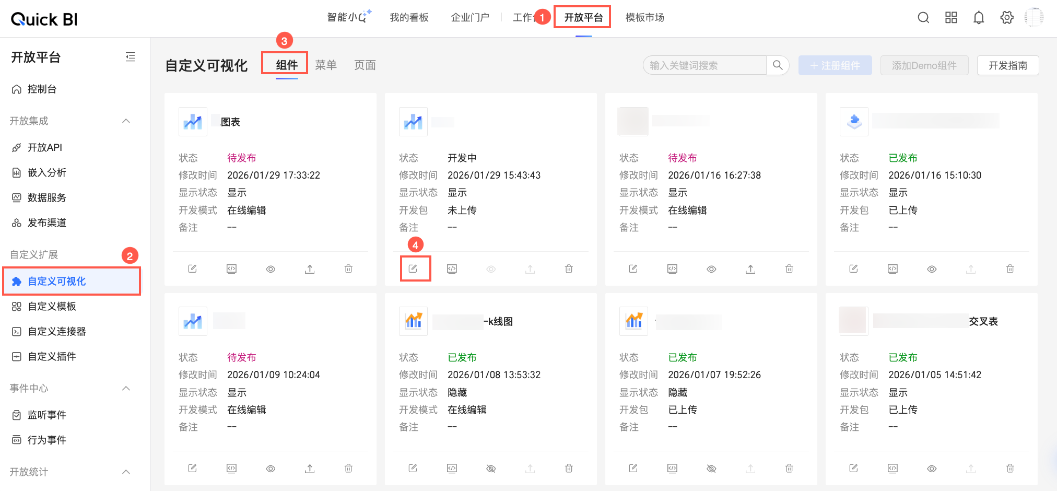Toggle eye on card modified 2026/01/16 16:27:38
This screenshot has width=1057, height=491.
coord(711,269)
